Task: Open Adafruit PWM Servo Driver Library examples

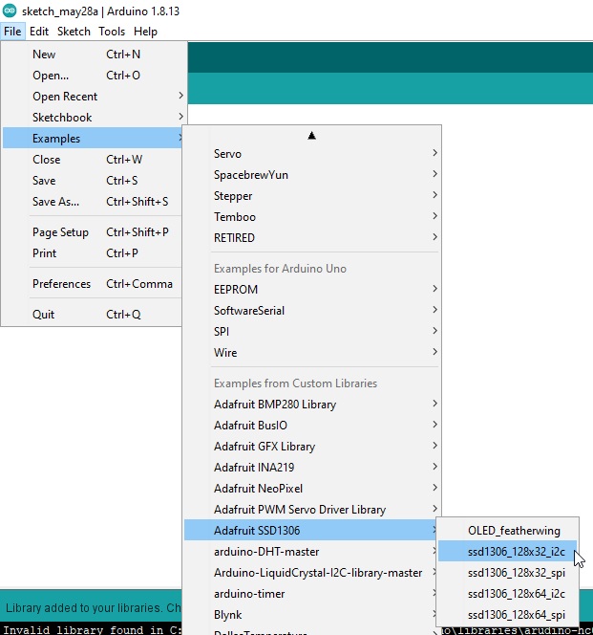Action: click(x=312, y=510)
